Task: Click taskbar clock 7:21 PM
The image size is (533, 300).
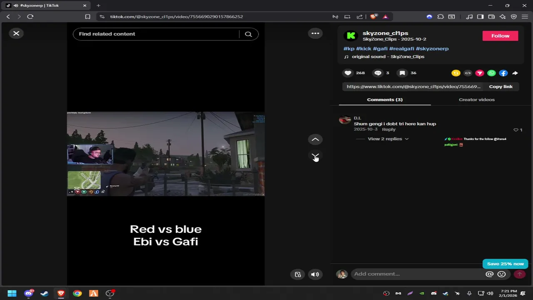Action: pos(509,293)
